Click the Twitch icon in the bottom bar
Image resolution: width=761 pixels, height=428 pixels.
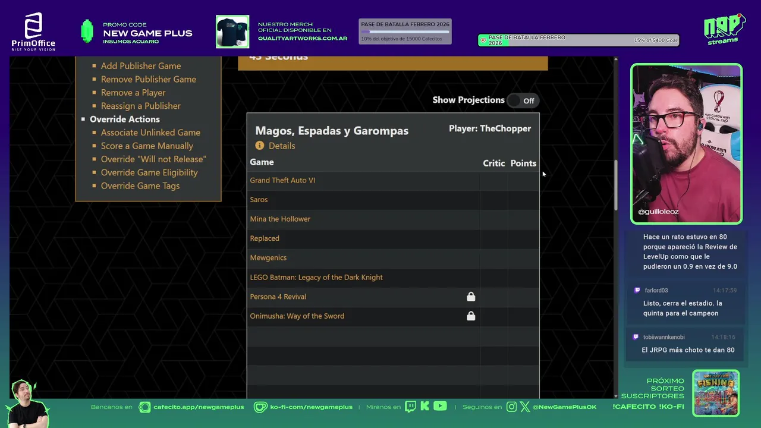[410, 407]
